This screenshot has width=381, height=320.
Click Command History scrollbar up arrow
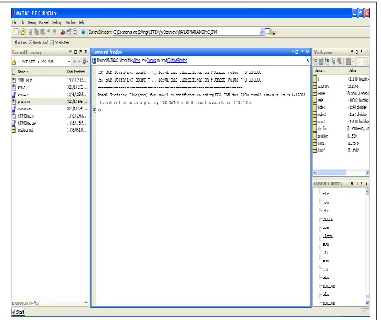pyautogui.click(x=367, y=192)
